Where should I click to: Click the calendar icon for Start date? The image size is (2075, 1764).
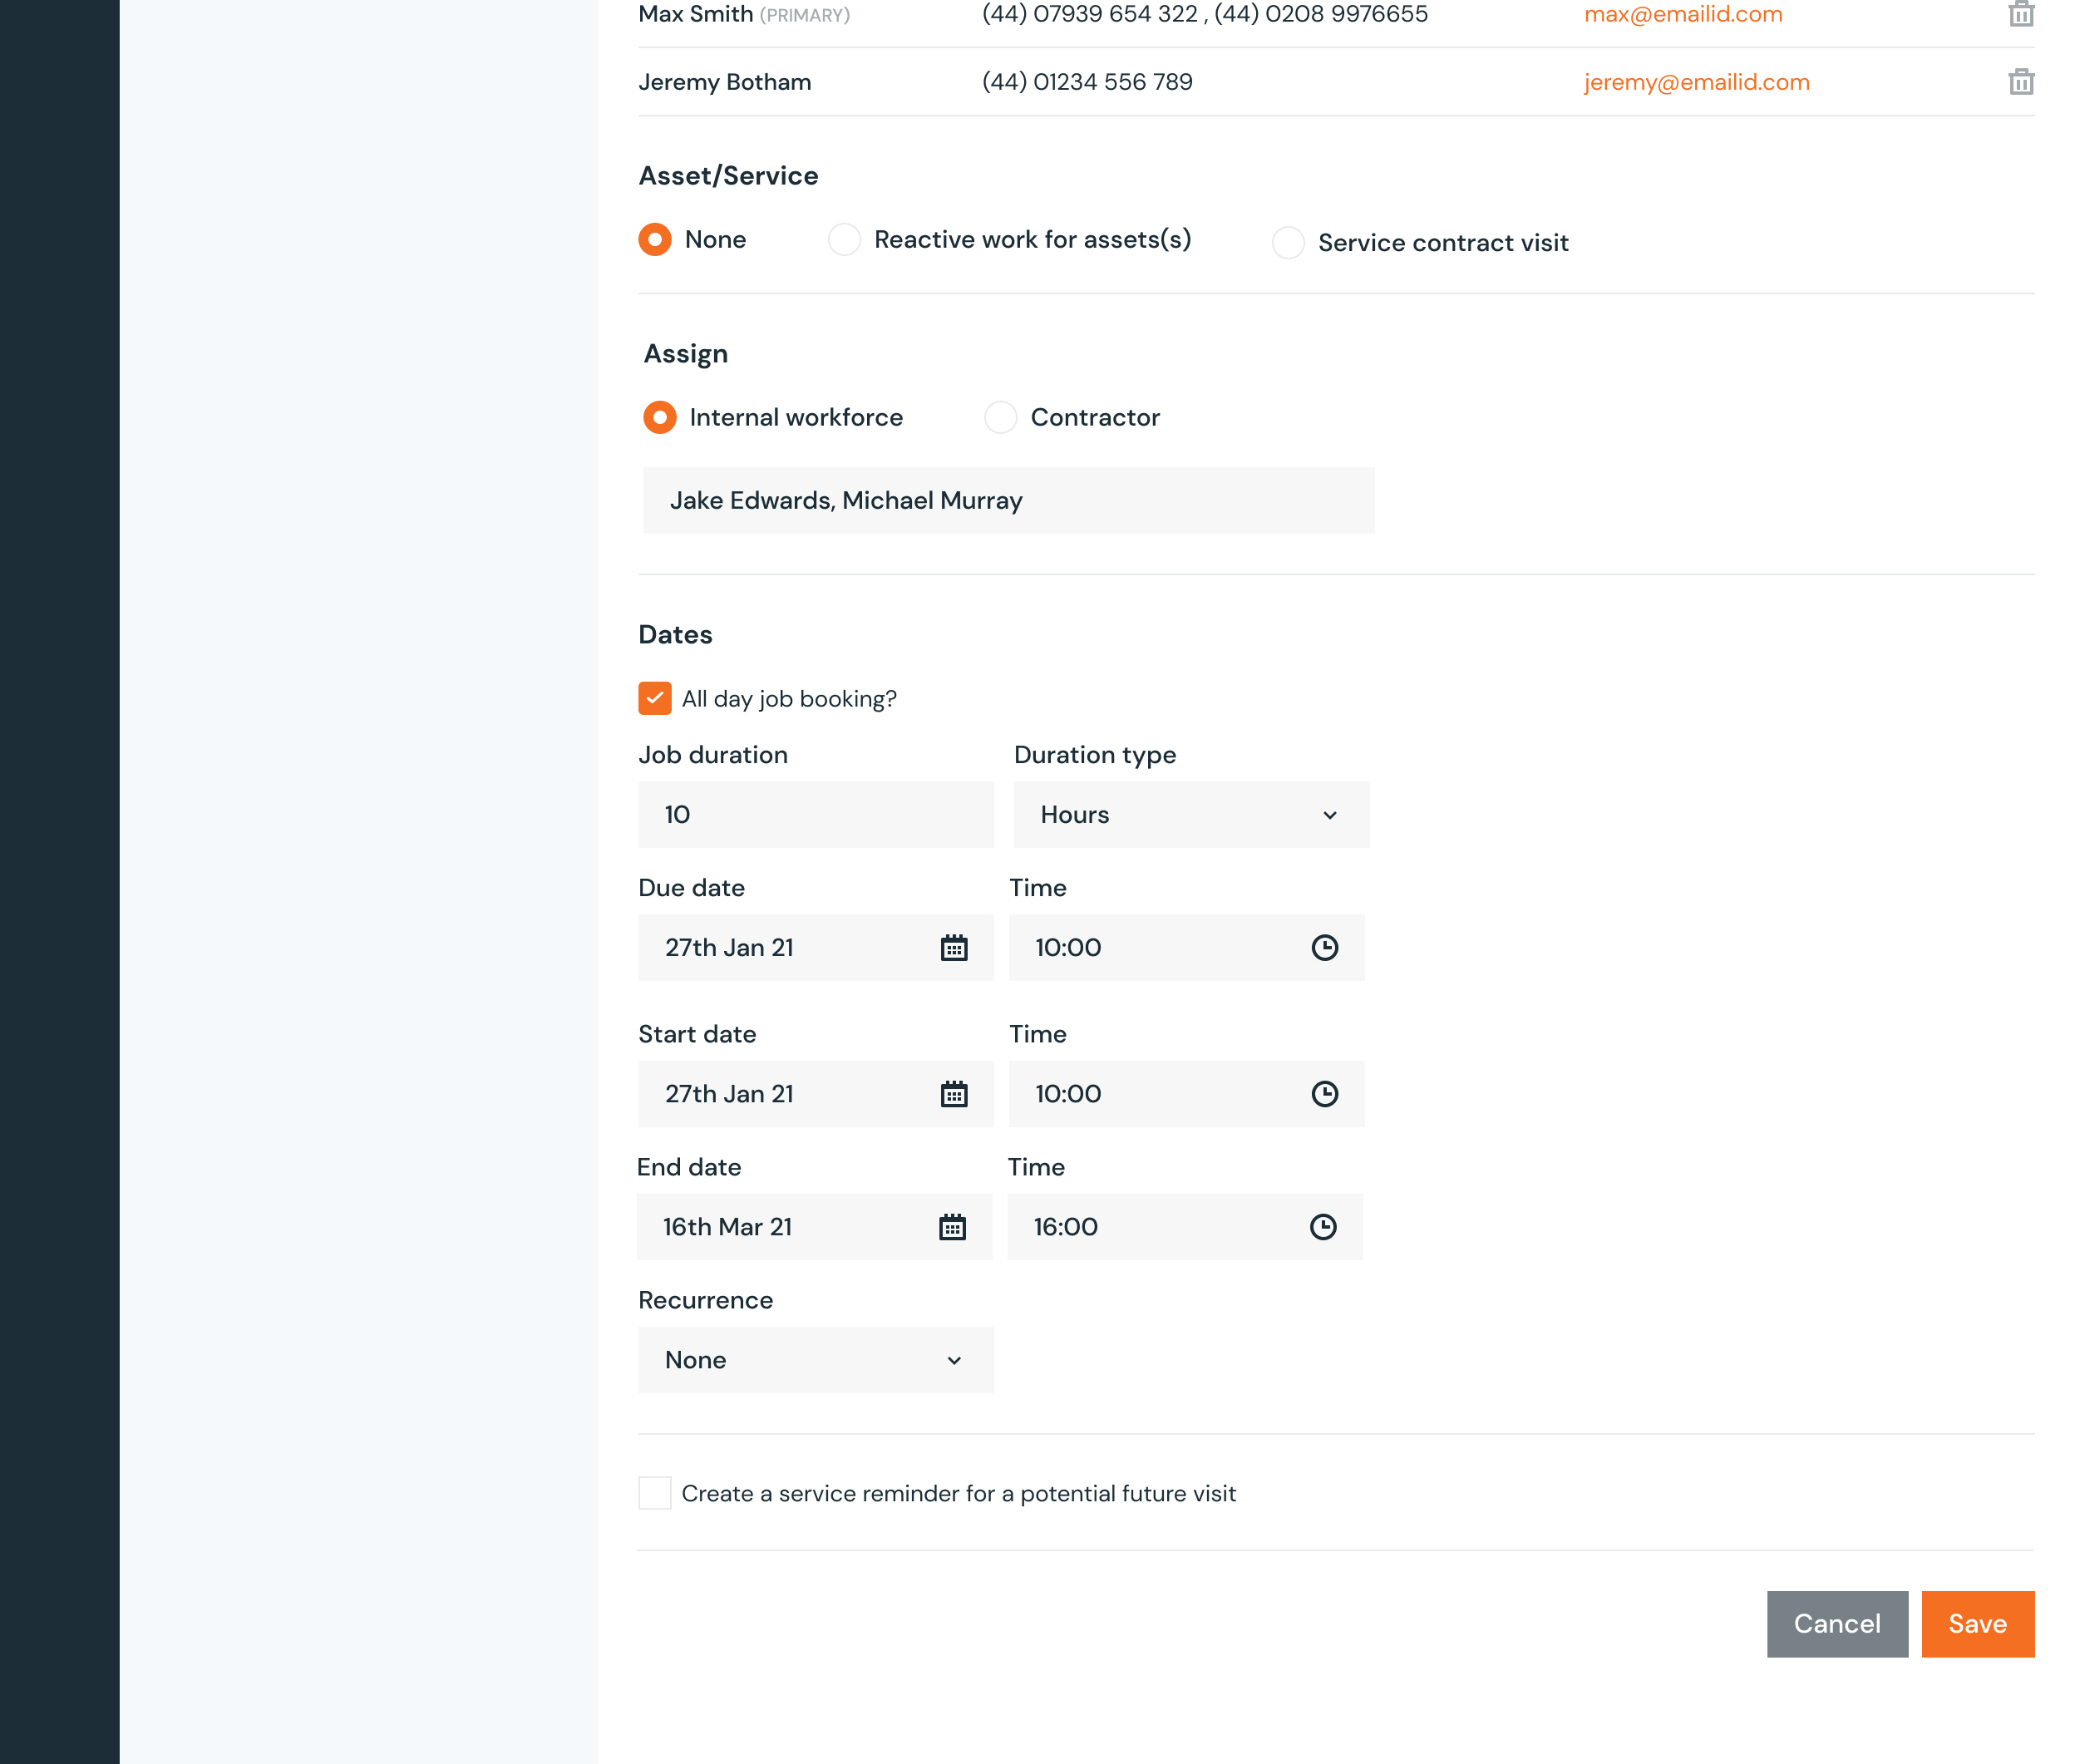click(954, 1094)
